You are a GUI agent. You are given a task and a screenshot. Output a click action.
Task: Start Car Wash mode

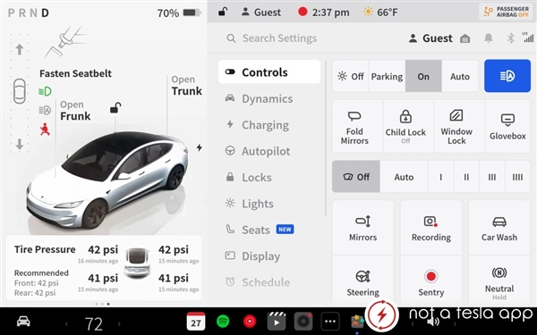coord(499,228)
